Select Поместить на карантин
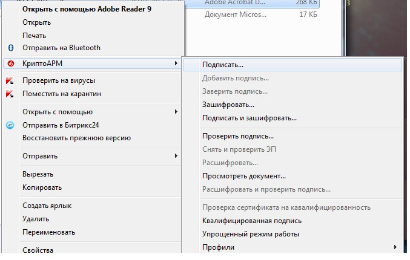The width and height of the screenshot is (410, 260). tap(62, 94)
